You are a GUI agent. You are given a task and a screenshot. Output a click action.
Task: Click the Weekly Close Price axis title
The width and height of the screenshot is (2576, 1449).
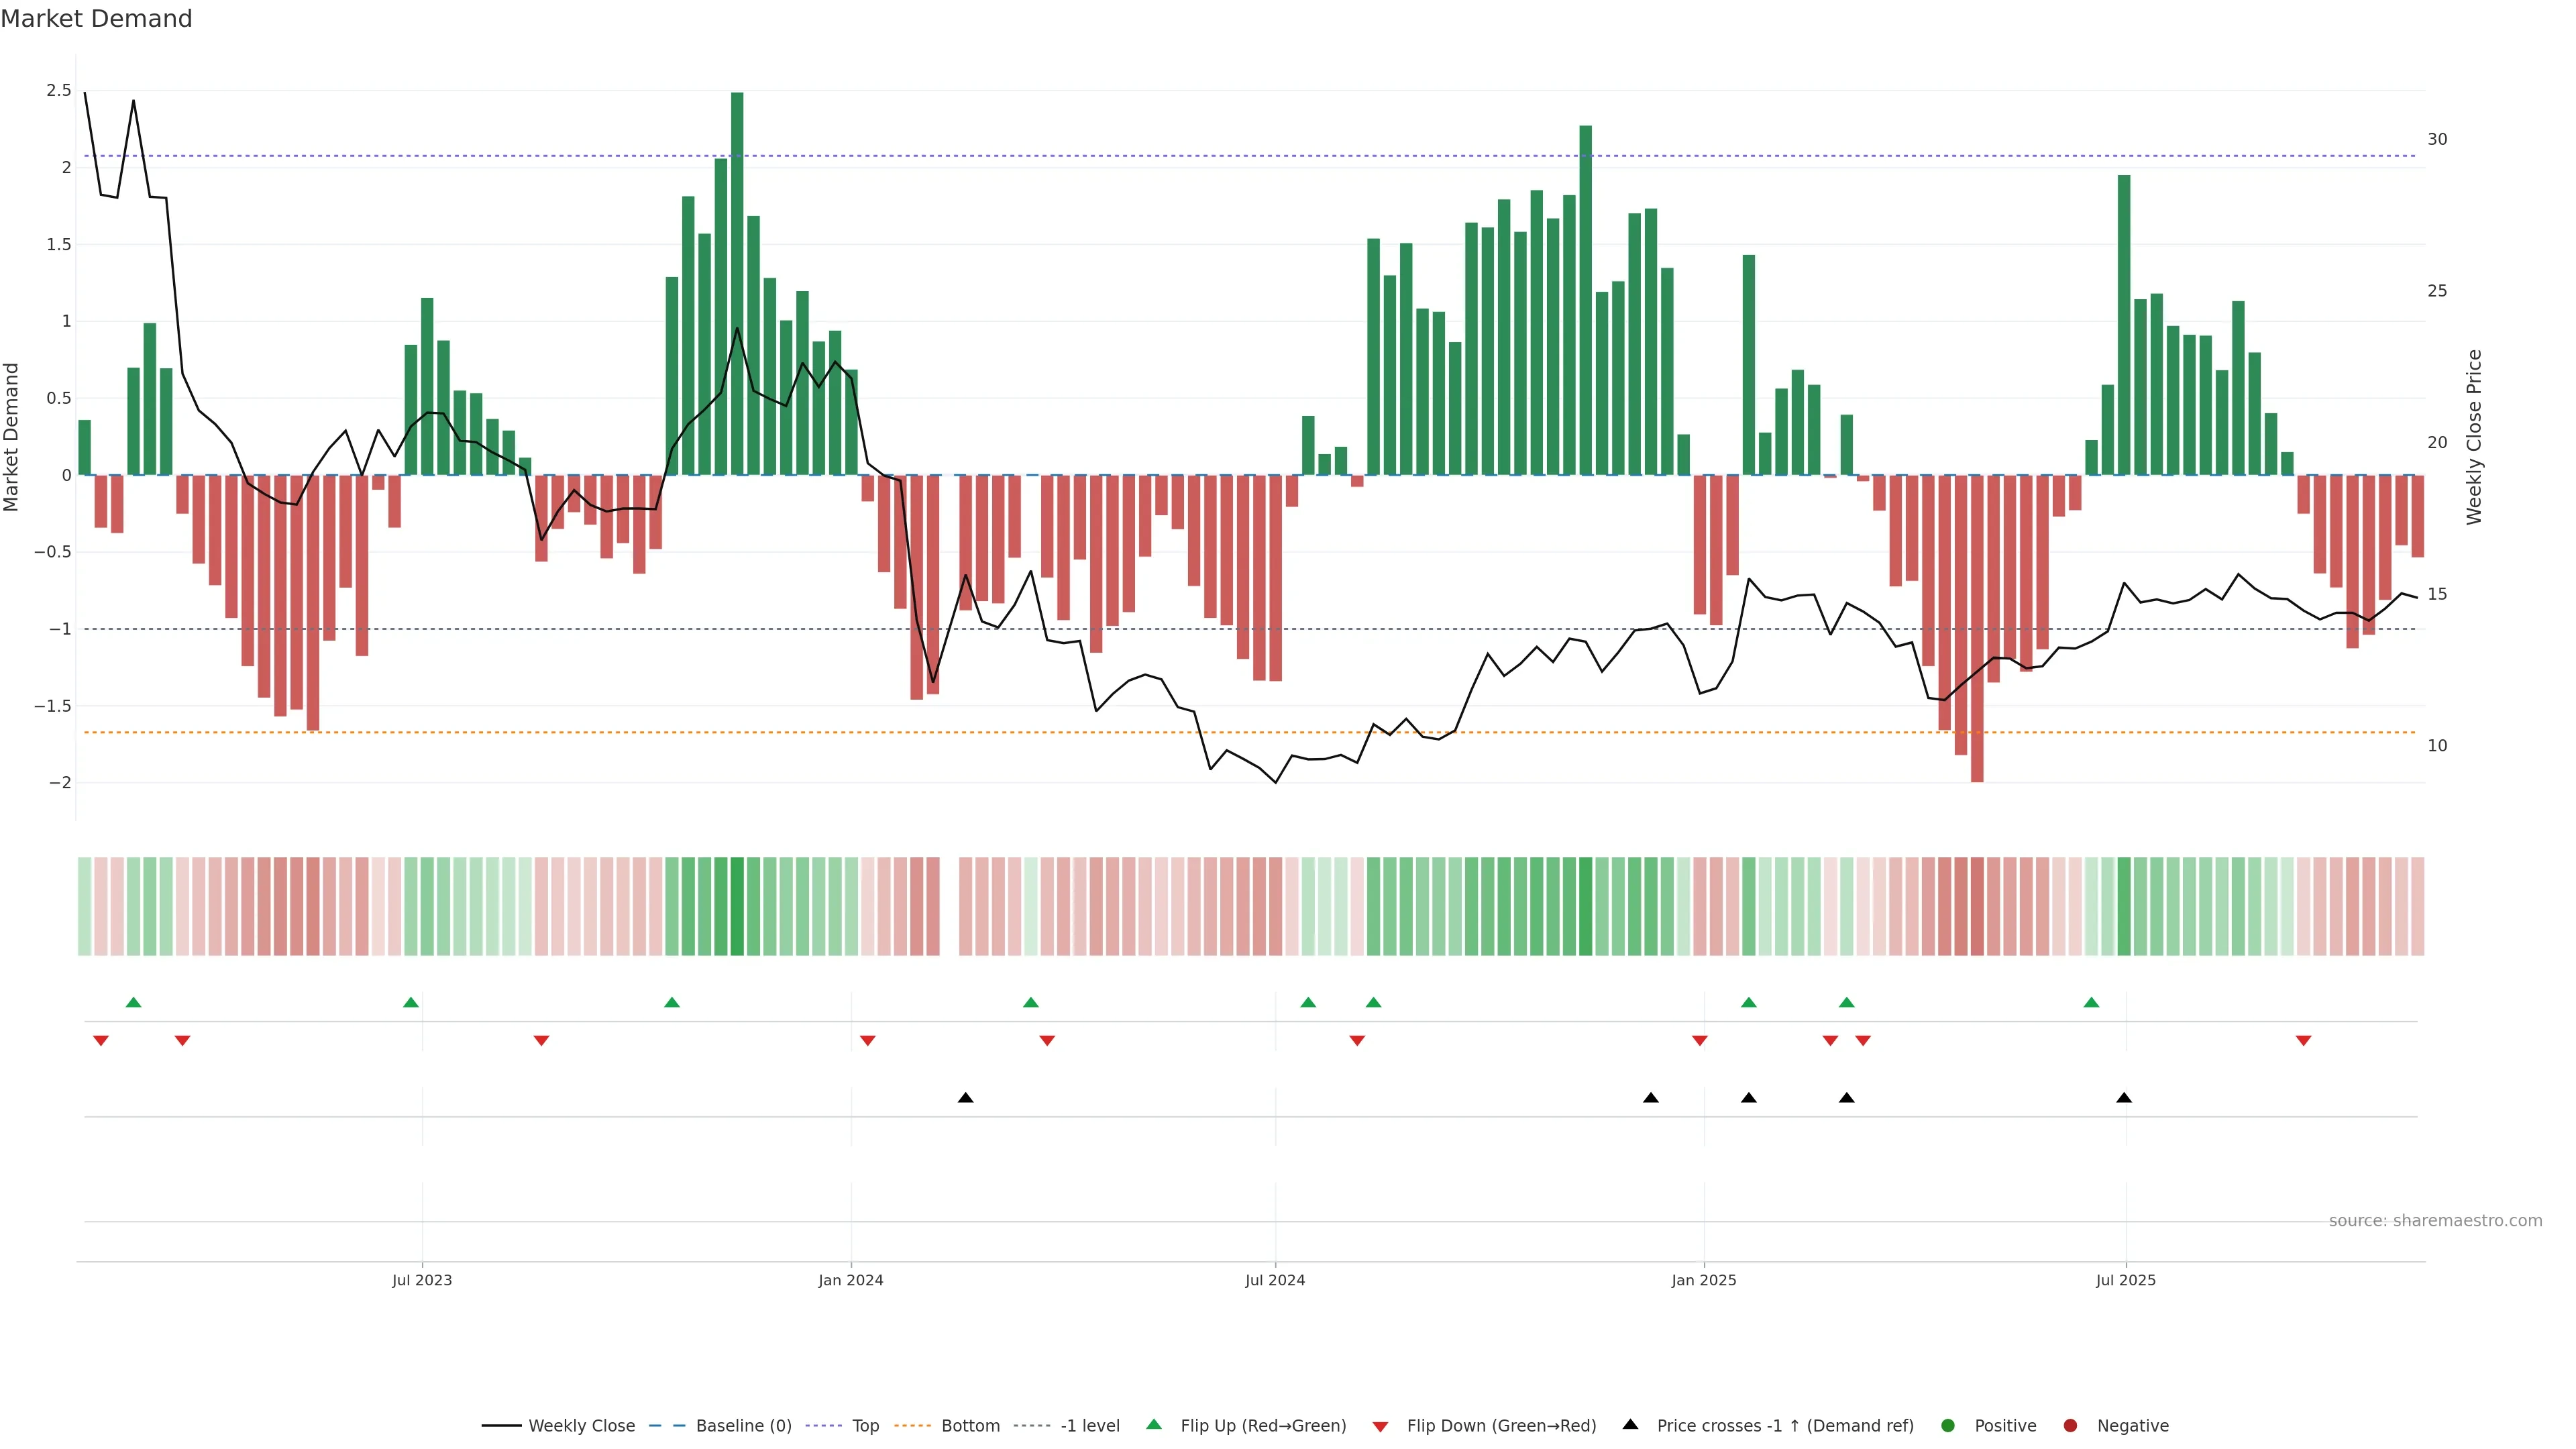(2474, 437)
